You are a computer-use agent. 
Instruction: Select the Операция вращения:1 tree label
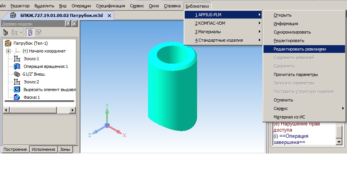point(46,66)
